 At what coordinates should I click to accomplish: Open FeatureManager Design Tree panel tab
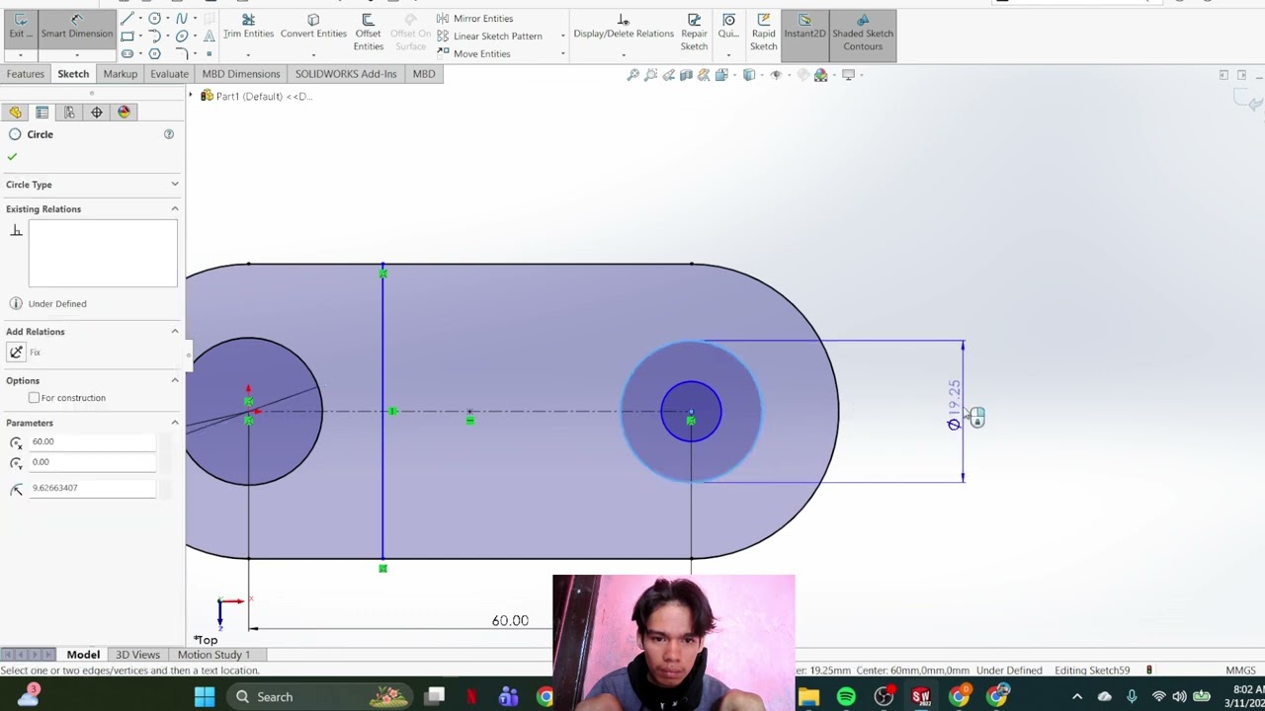click(15, 113)
